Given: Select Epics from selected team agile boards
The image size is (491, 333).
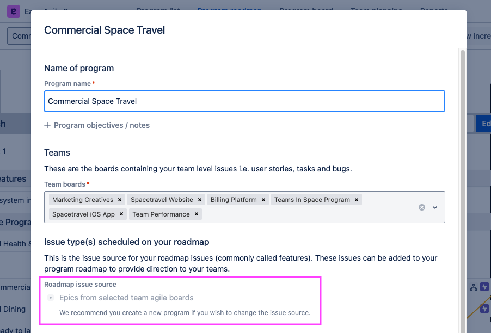Looking at the screenshot, I should point(51,298).
